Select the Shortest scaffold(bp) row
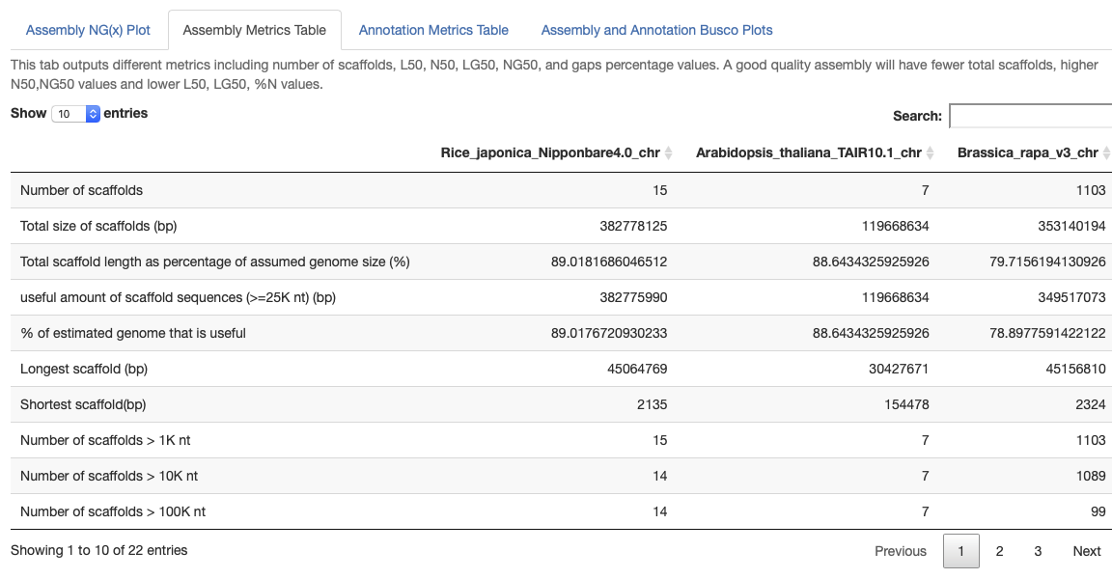The width and height of the screenshot is (1112, 579). (83, 404)
